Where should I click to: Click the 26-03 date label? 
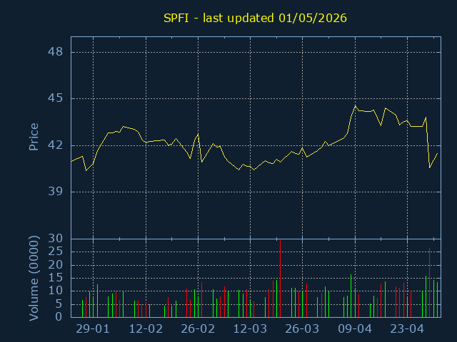[x=302, y=329]
